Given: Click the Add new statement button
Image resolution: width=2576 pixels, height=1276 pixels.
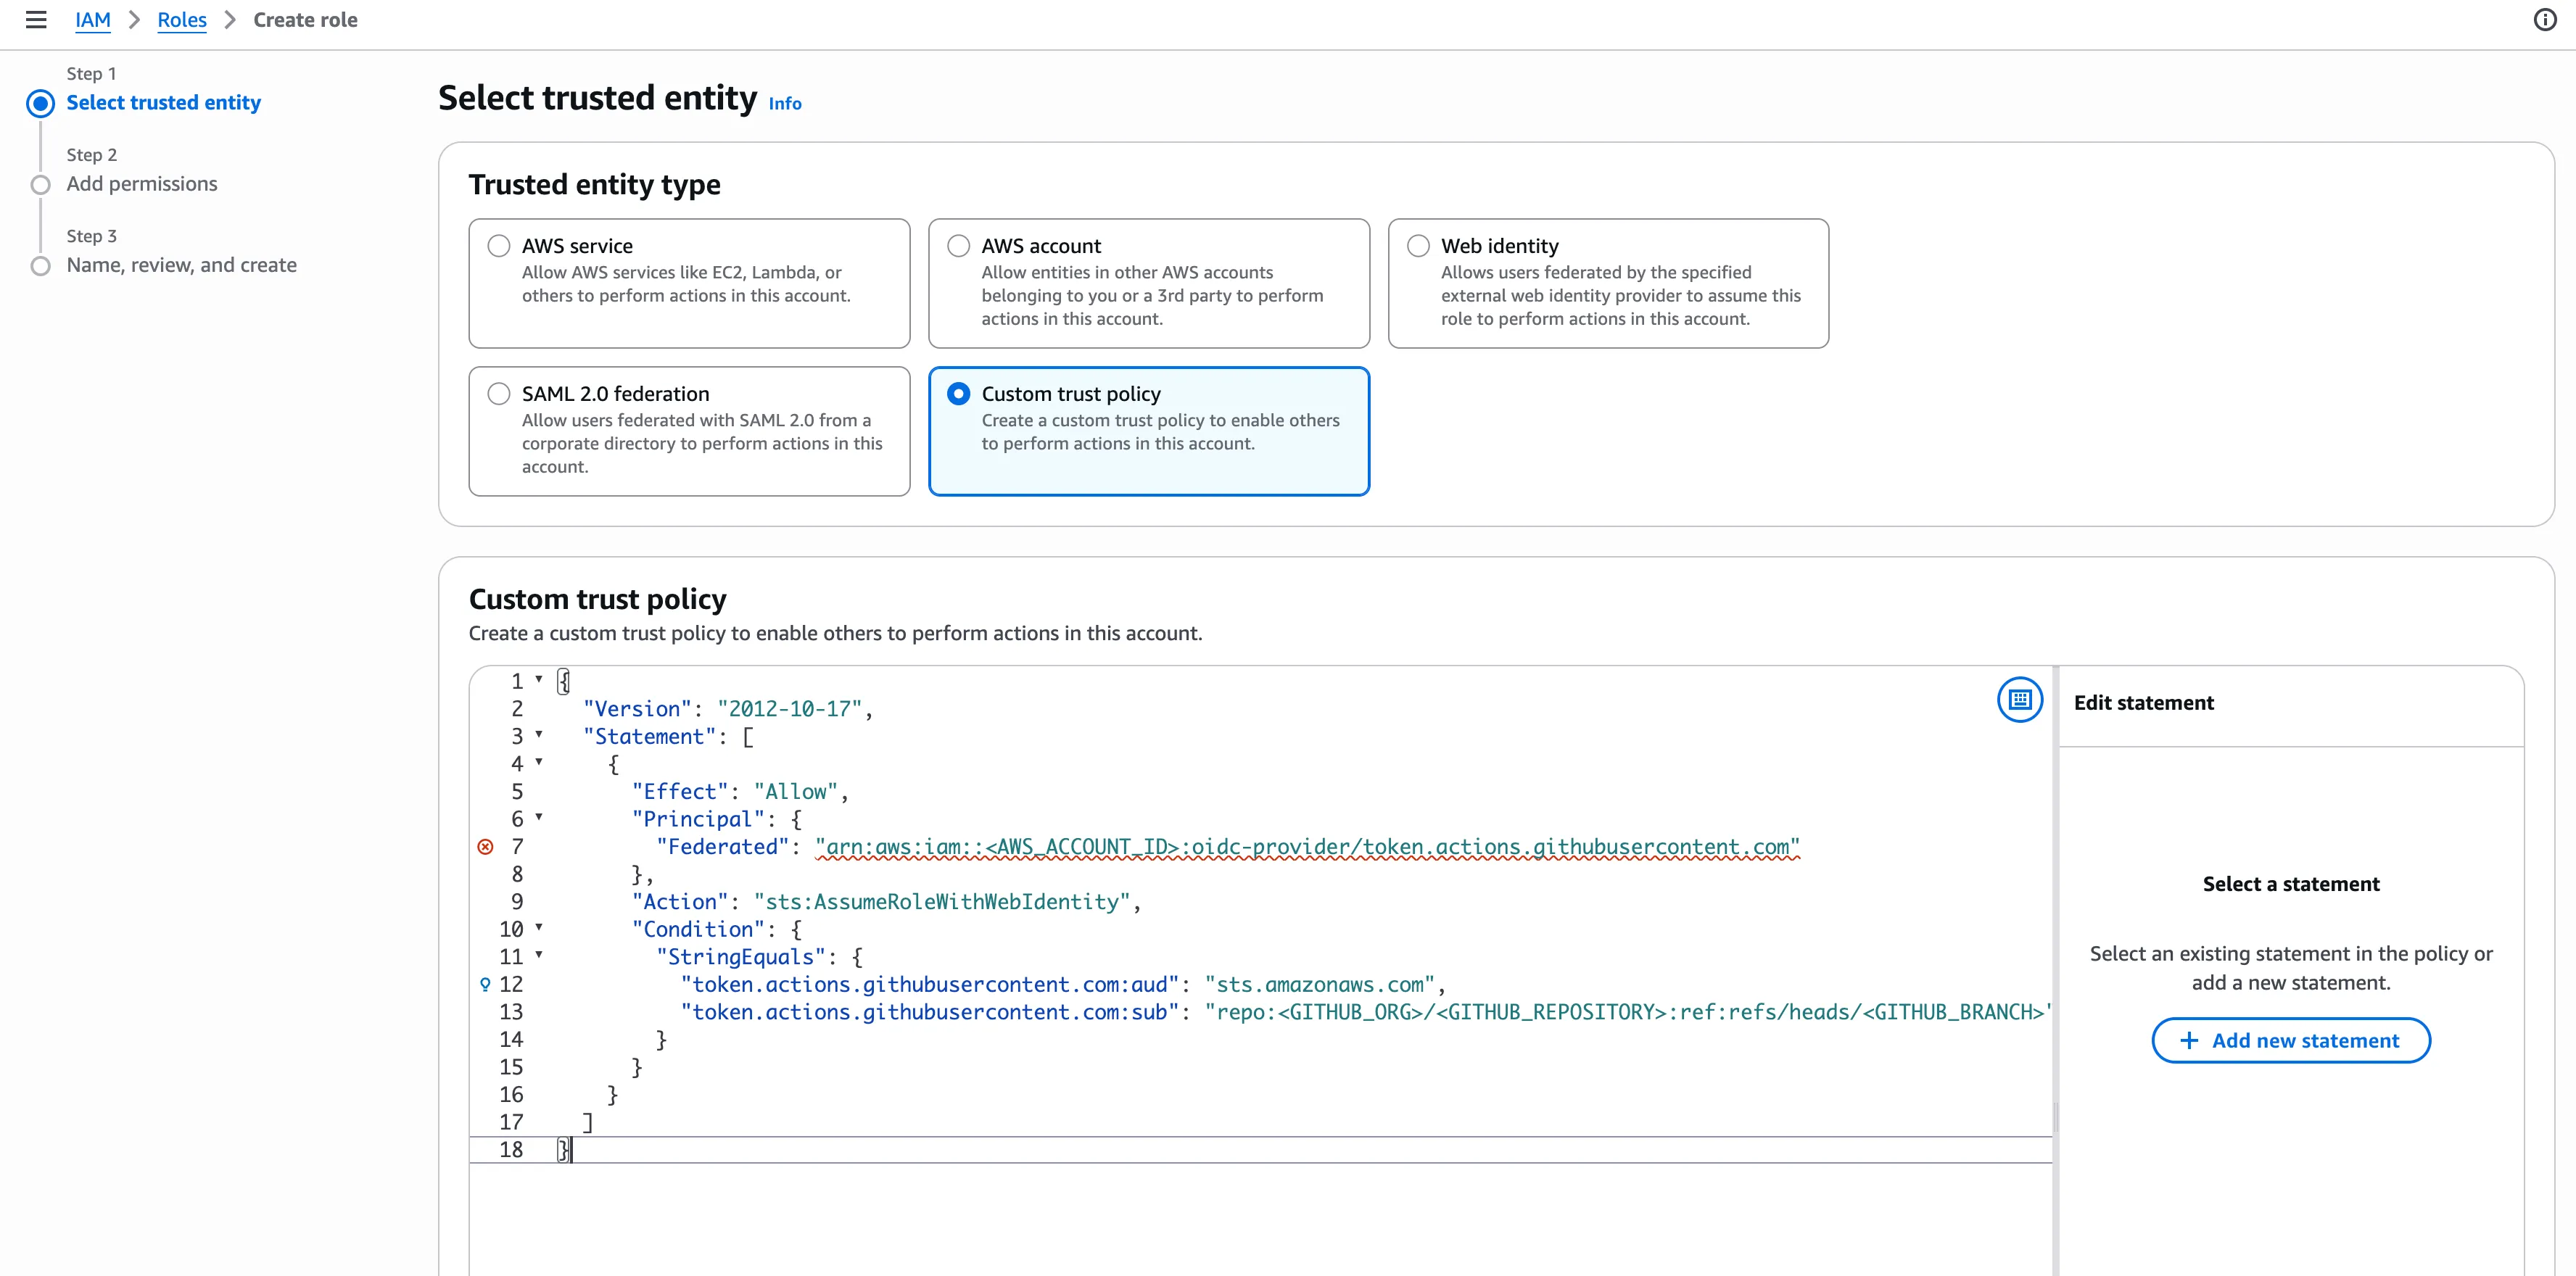Looking at the screenshot, I should (x=2291, y=1040).
